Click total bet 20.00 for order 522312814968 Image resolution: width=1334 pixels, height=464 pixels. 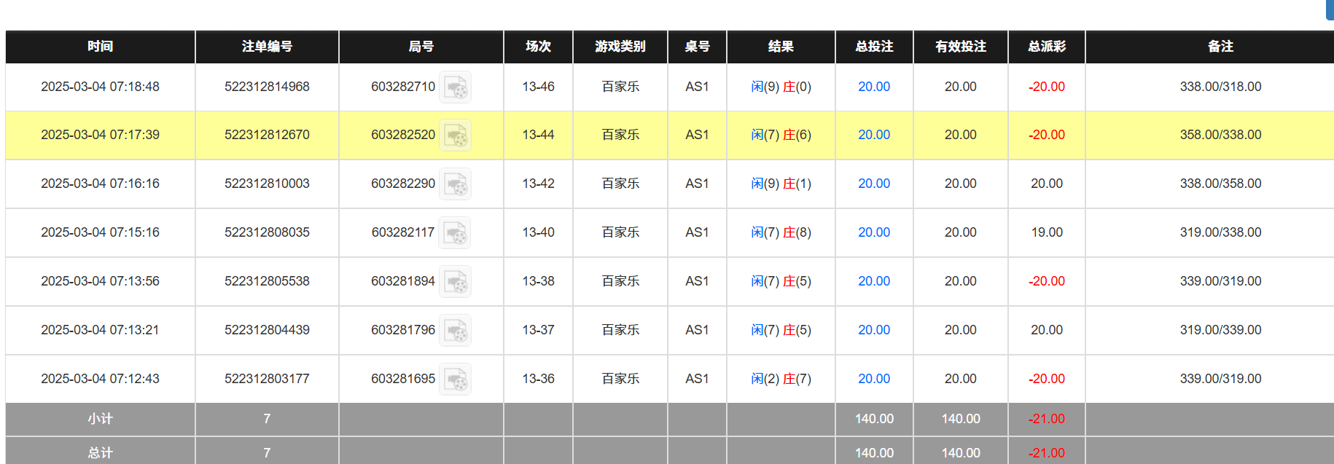pyautogui.click(x=873, y=87)
